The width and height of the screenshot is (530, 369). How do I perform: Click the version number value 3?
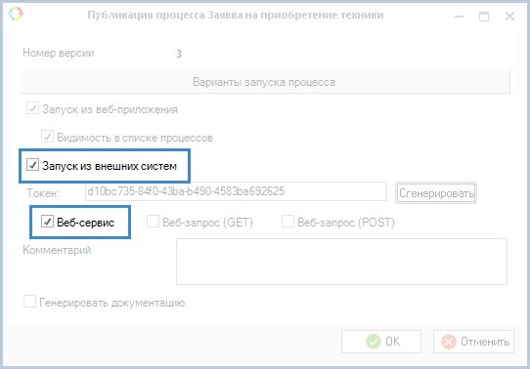pos(179,54)
